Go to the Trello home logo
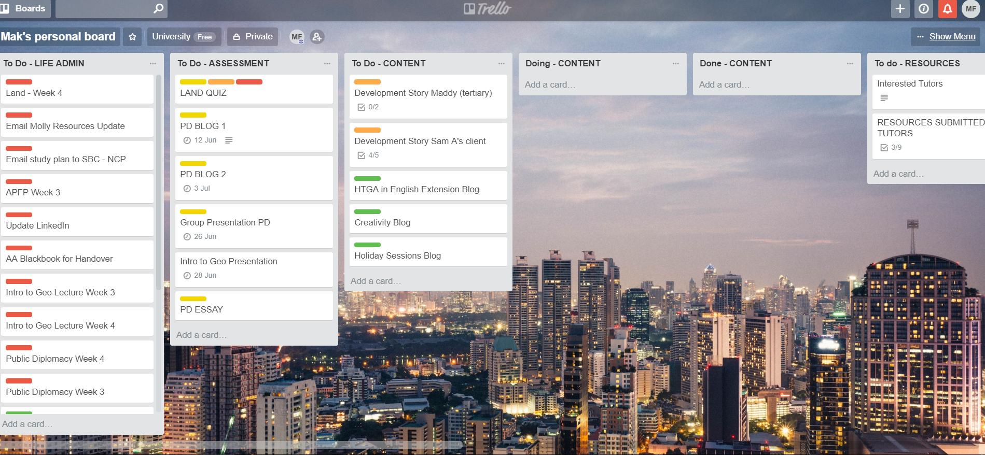This screenshot has height=455, width=985. tap(488, 9)
